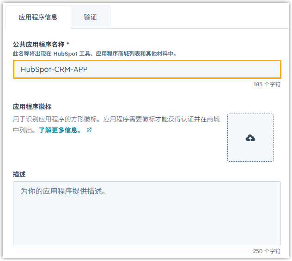Click the external link icon beside 了解更多信息
This screenshot has width=292, height=261.
89,130
